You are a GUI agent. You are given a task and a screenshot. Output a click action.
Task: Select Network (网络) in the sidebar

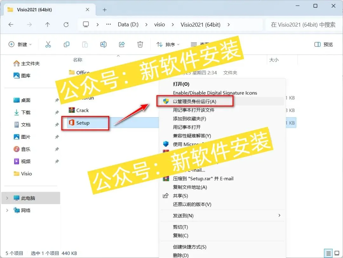[22, 210]
